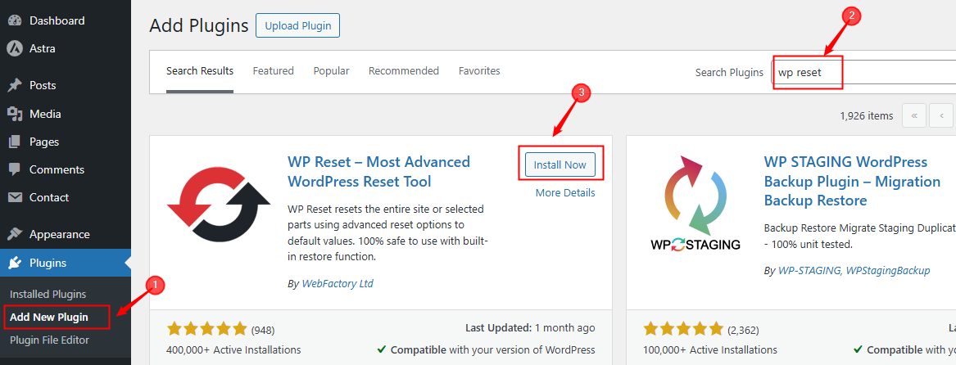Viewport: 956px width, 365px height.
Task: Install the WP Reset plugin now
Action: 560,164
